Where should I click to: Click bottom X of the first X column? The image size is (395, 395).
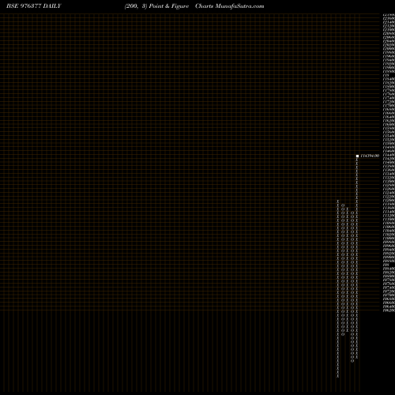coord(338,376)
